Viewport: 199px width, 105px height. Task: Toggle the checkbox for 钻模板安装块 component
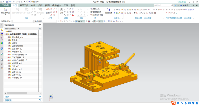click(9, 46)
